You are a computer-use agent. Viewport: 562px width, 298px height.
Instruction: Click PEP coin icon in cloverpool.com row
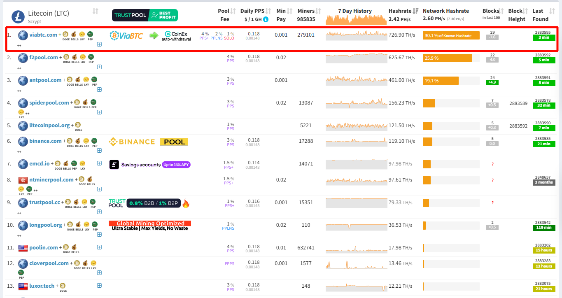coord(21,272)
